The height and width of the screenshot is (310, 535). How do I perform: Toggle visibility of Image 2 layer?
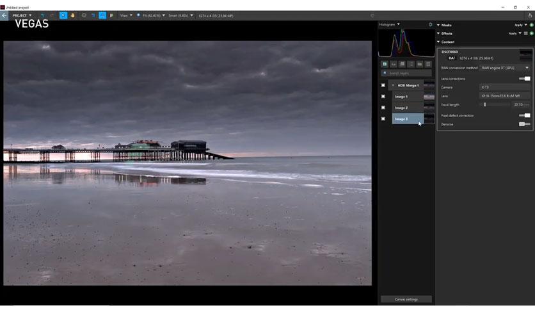pyautogui.click(x=383, y=108)
